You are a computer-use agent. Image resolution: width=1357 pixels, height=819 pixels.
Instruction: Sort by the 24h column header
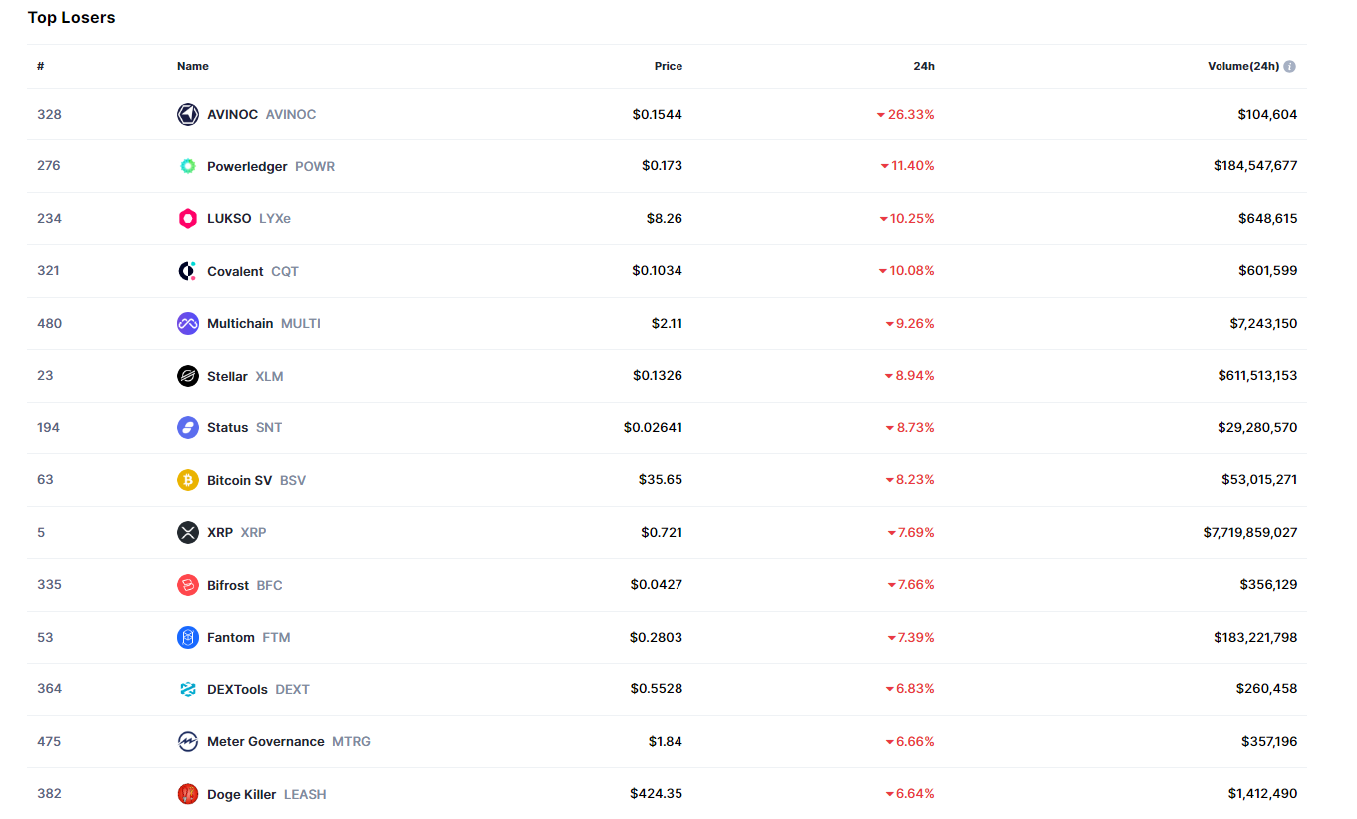[x=924, y=66]
